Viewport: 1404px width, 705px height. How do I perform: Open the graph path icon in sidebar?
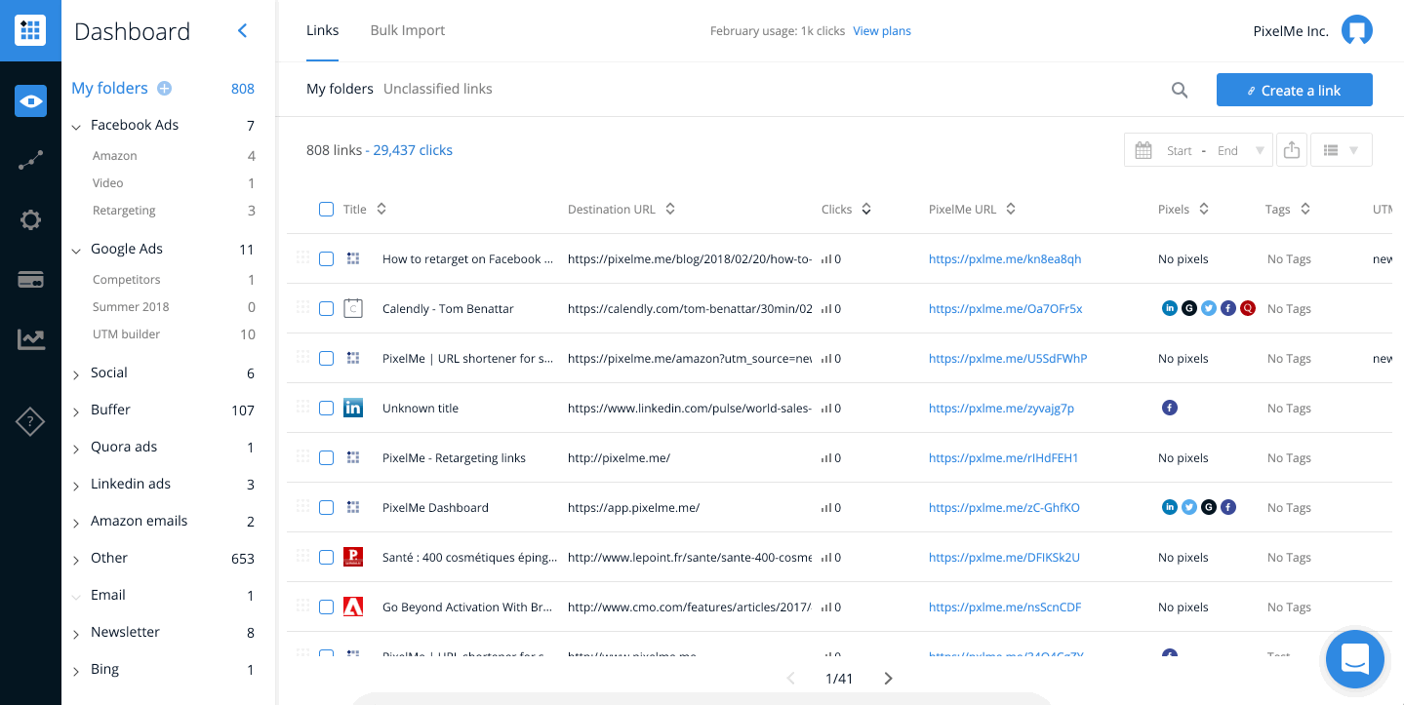(x=30, y=161)
